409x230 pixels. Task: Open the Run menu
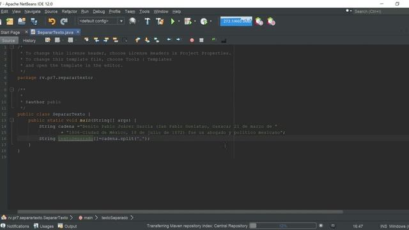[85, 11]
